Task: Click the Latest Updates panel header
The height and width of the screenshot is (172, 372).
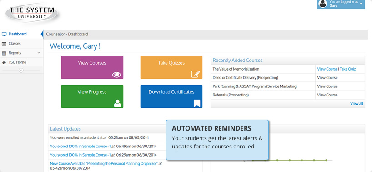Action: pyautogui.click(x=65, y=129)
